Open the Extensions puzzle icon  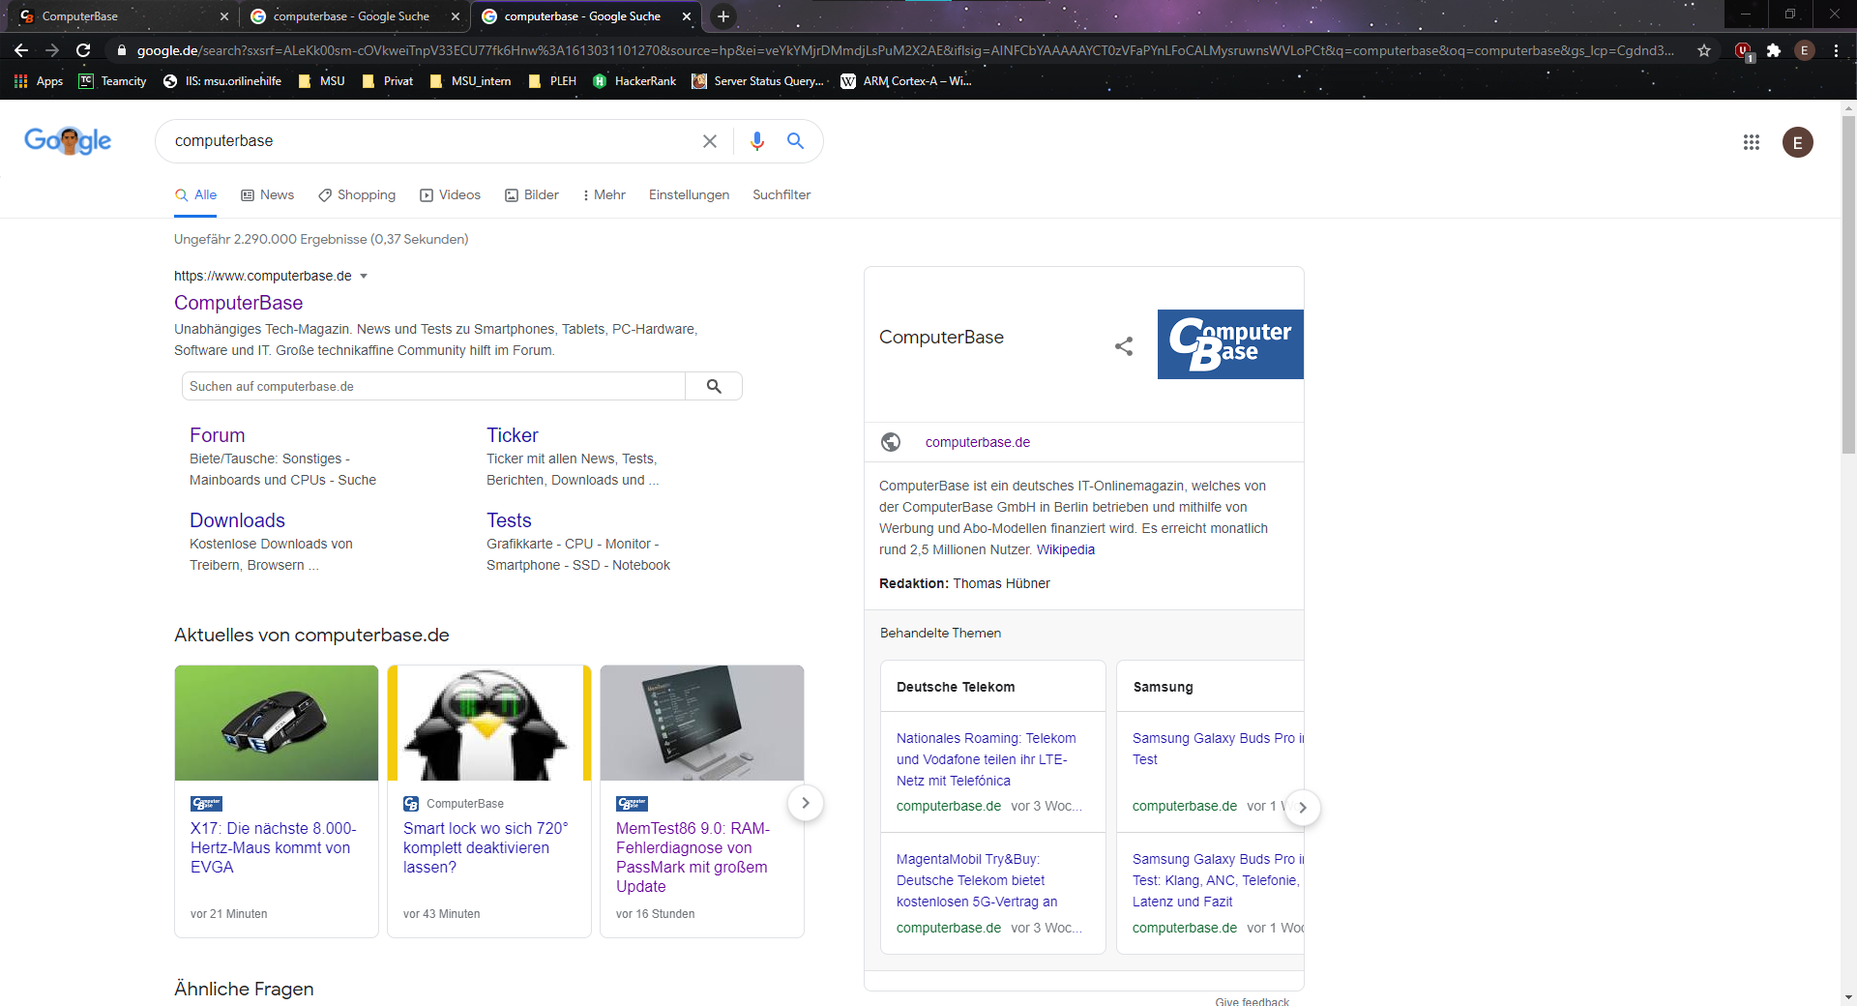pos(1774,50)
